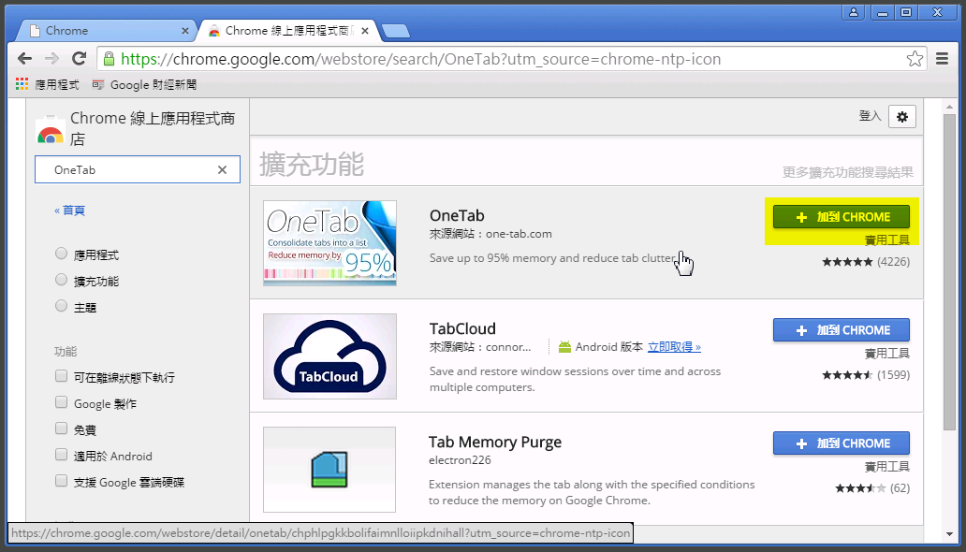Open the web store settings gear

pyautogui.click(x=902, y=116)
